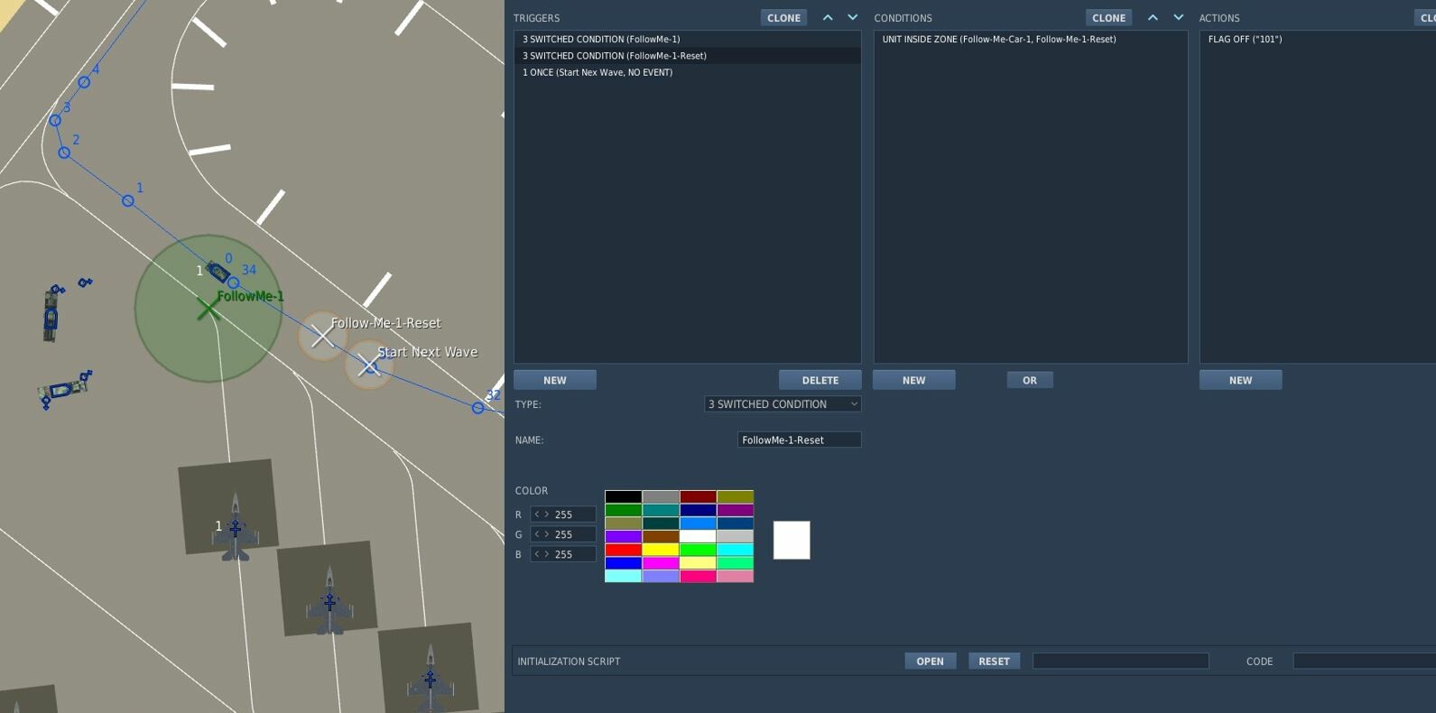1436x713 pixels.
Task: Reset the initialization script
Action: pos(994,662)
